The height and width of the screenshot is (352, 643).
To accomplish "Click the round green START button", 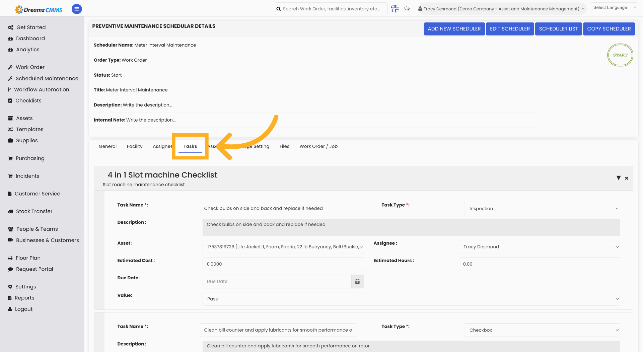I will 620,55.
